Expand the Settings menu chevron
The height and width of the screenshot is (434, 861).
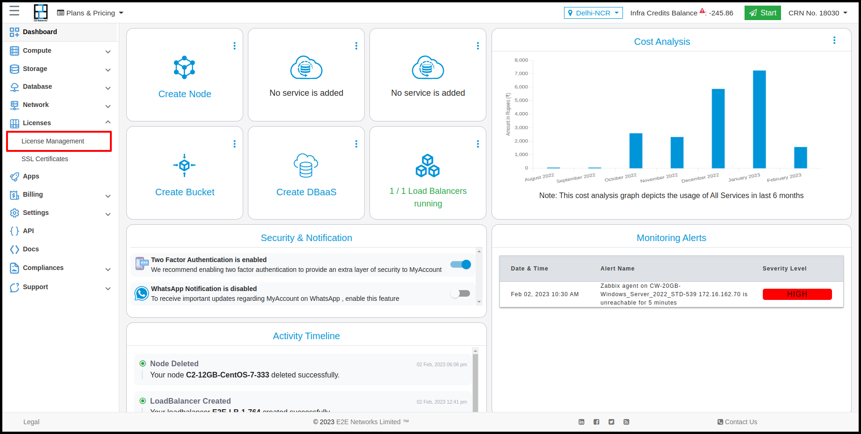coord(108,214)
